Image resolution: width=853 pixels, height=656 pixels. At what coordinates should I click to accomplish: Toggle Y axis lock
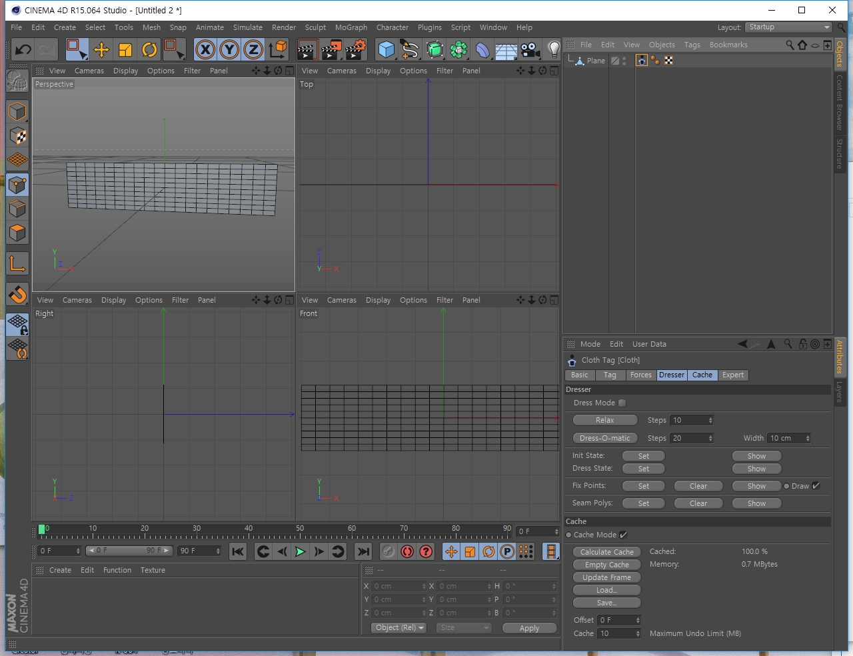[x=229, y=49]
